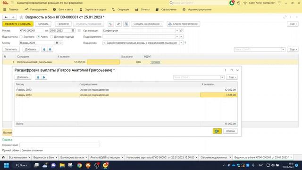
Task: Open the dialog Еще menu
Action: [232, 77]
